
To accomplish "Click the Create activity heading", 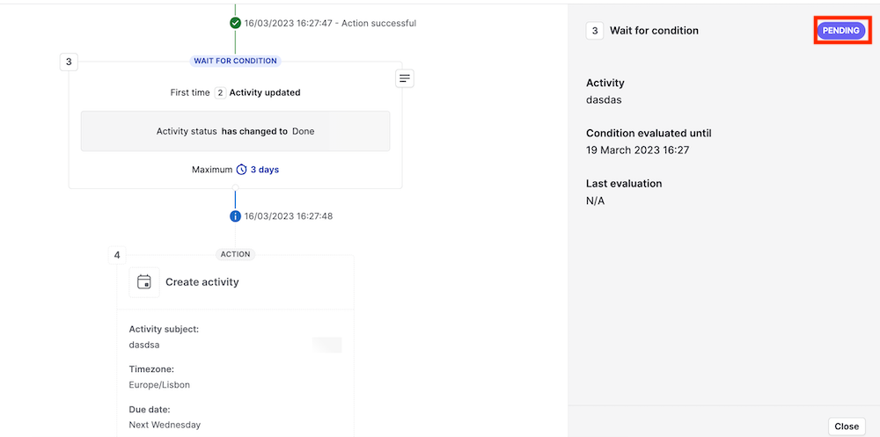I will [x=202, y=281].
